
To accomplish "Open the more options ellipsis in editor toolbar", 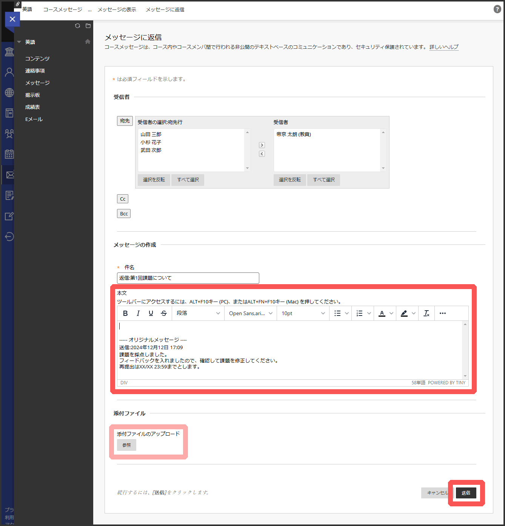I will (x=443, y=313).
